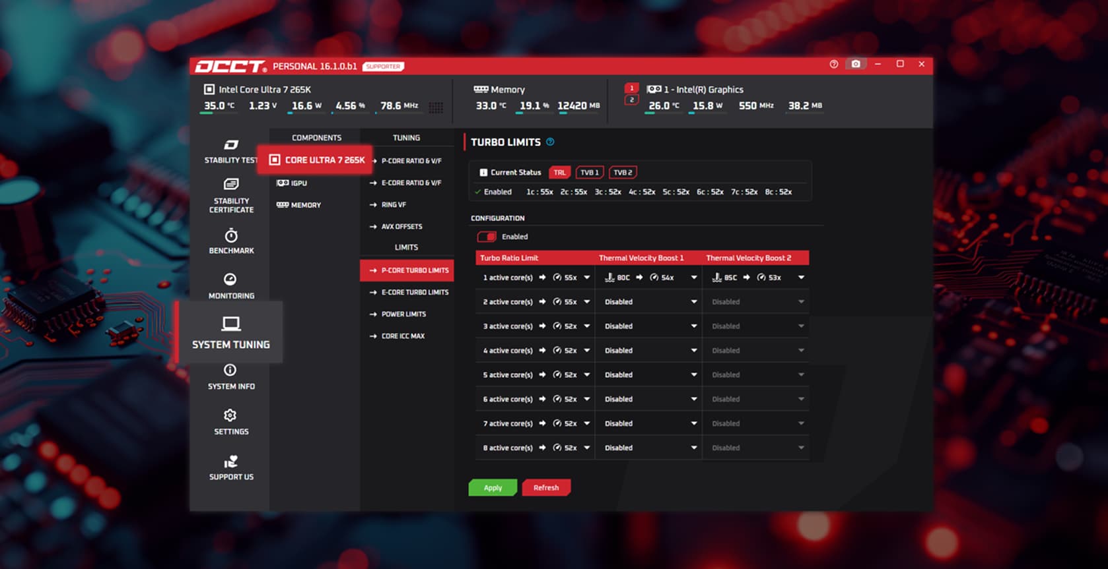Click the help question mark in title bar

834,64
